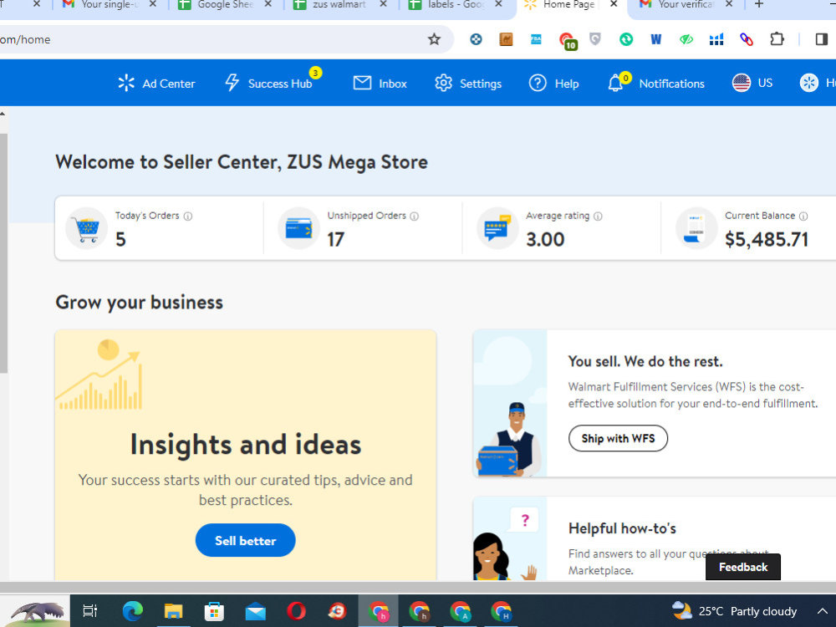Open Task View on the taskbar
836x627 pixels.
(90, 611)
